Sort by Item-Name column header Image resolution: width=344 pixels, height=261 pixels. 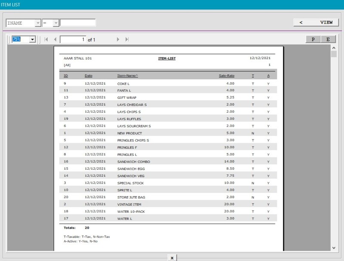click(x=127, y=76)
